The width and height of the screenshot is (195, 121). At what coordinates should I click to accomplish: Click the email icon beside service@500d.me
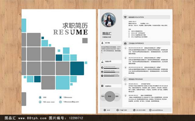click(x=150, y=110)
